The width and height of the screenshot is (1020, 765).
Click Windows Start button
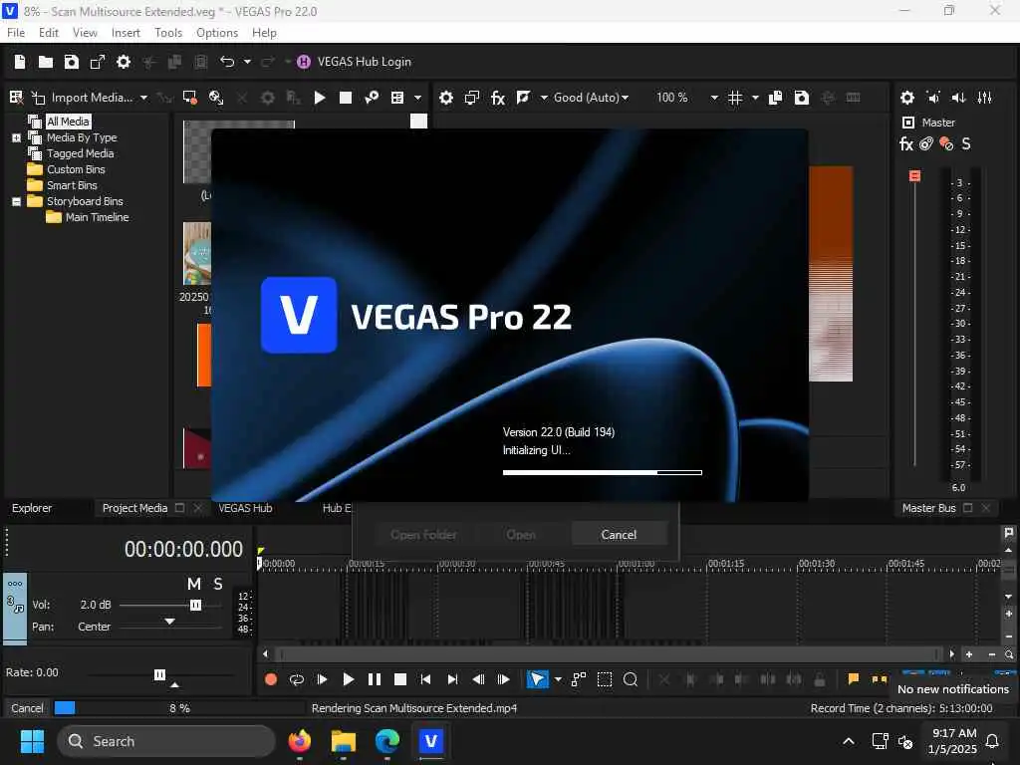(32, 741)
